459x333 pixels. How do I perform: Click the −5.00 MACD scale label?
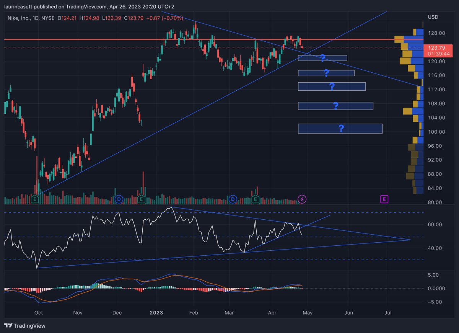(435, 302)
